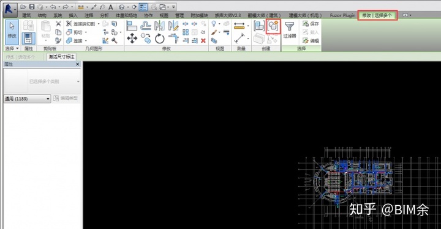Click the Create Group icon in Create panel
The image size is (441, 229).
click(x=273, y=26)
